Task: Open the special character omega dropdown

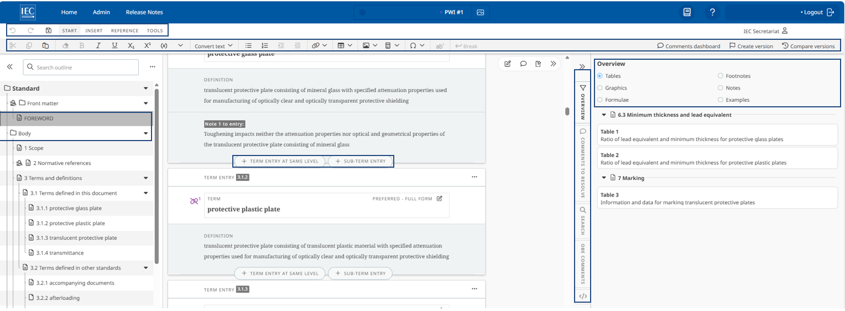Action: (417, 46)
